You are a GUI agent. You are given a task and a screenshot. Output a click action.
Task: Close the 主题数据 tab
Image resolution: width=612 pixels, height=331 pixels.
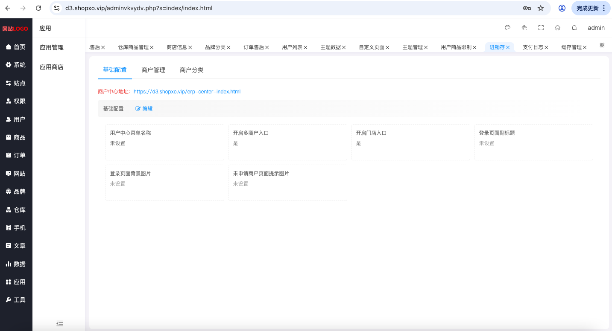point(344,47)
